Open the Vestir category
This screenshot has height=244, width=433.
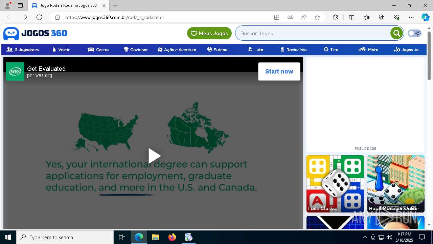[61, 49]
